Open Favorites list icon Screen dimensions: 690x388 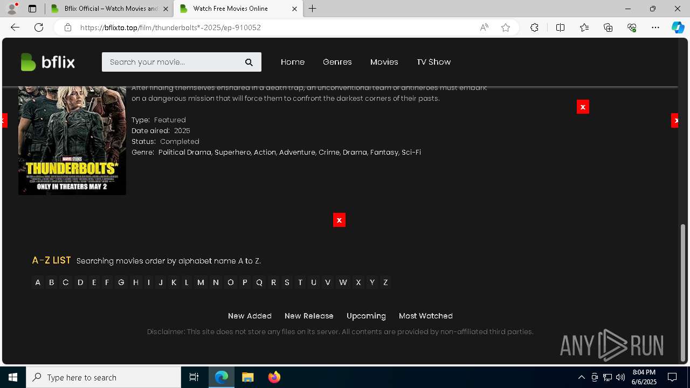[x=584, y=27]
